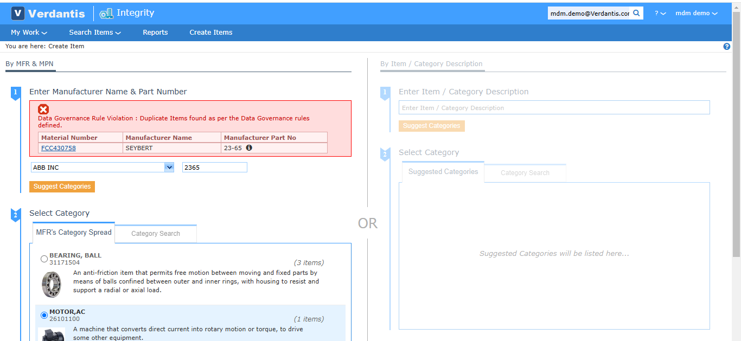Screen dimensions: 741x341
Task: Click the orange Suggest Categories button
Action: [62, 186]
